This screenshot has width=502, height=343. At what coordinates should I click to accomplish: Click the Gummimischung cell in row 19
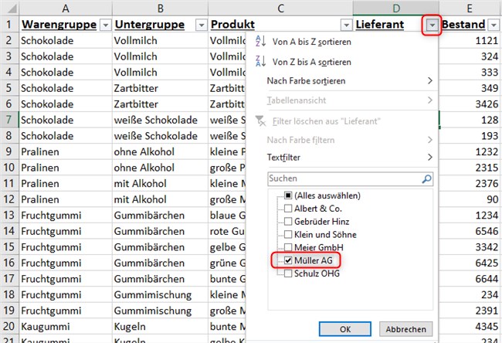click(160, 311)
